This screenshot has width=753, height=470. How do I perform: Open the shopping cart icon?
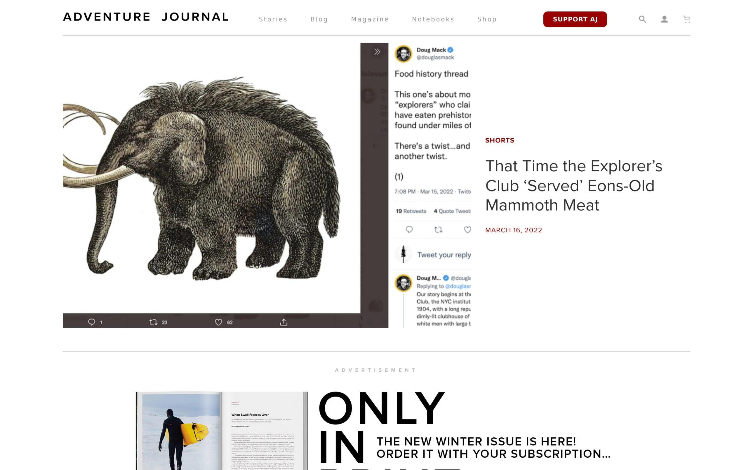coord(687,19)
